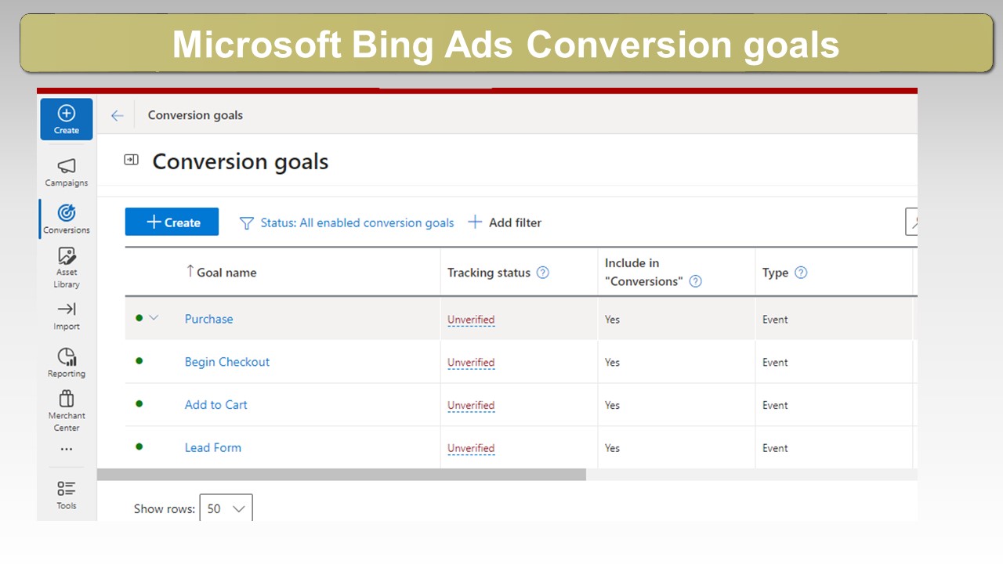Open the Lead Form goal
This screenshot has height=564, width=1003.
213,448
